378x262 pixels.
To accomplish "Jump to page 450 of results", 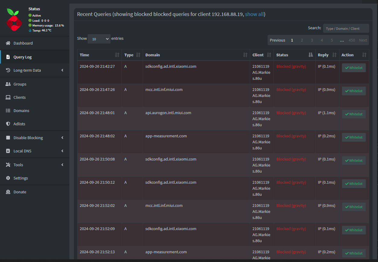I will [x=352, y=40].
